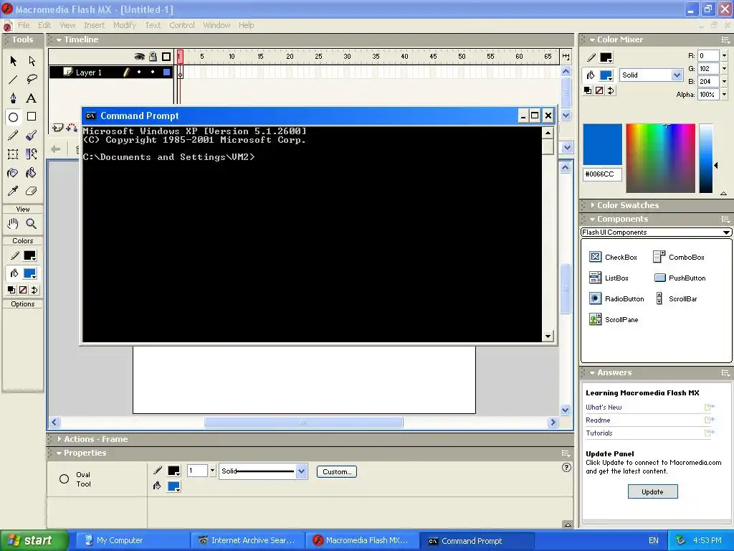Collapse the Color Mixer panel
The height and width of the screenshot is (551, 734).
click(592, 40)
